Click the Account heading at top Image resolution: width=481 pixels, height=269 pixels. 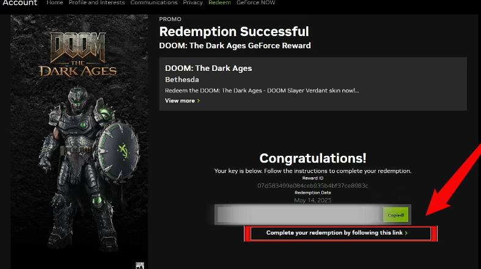coord(20,3)
